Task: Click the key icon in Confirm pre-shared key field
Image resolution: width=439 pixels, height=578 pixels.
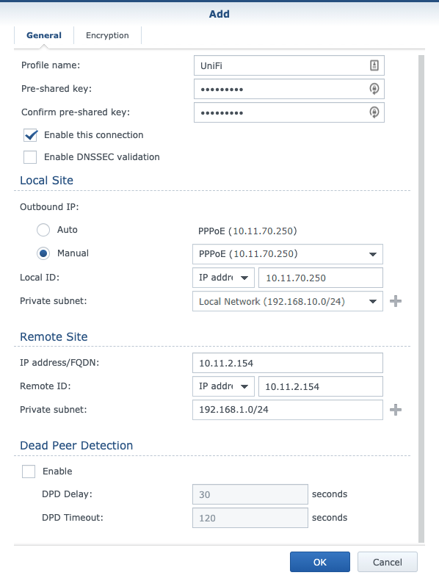Action: (x=374, y=112)
